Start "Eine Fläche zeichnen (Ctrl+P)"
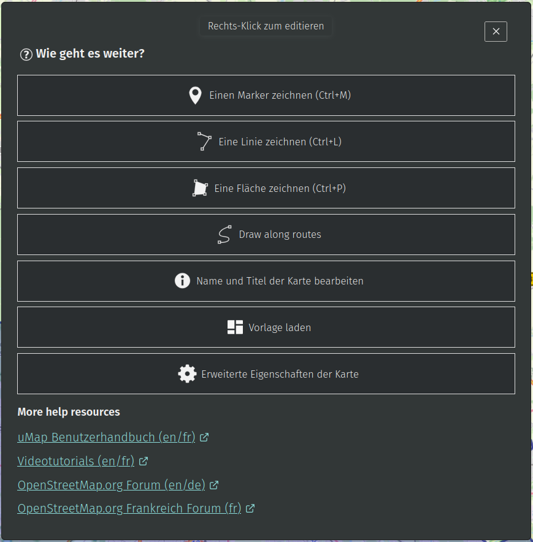Screen dimensions: 533x542 280,188
